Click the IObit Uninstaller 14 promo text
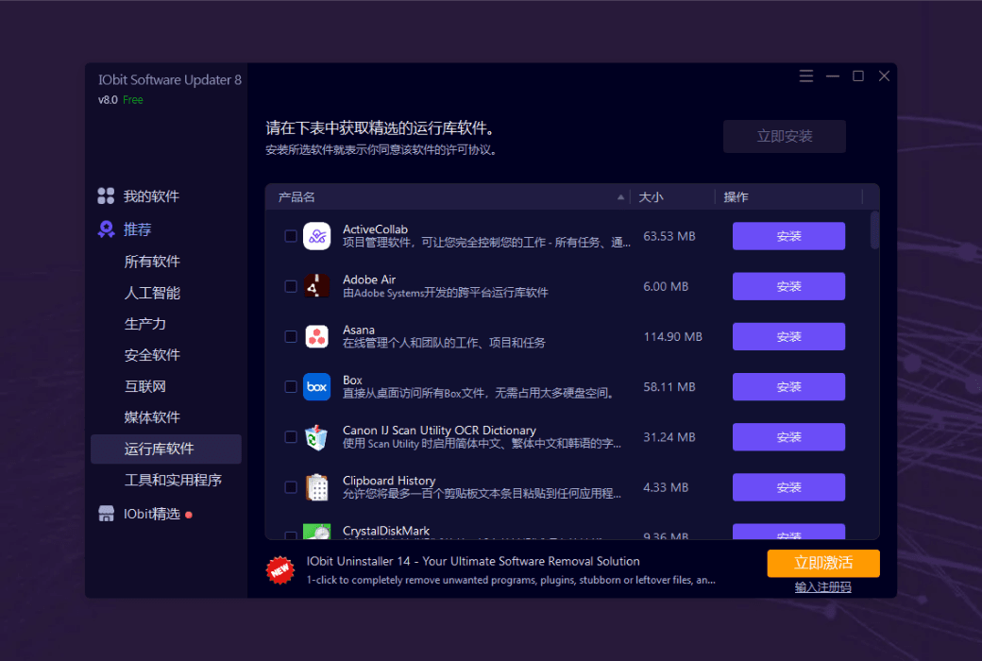This screenshot has height=661, width=982. 473,562
